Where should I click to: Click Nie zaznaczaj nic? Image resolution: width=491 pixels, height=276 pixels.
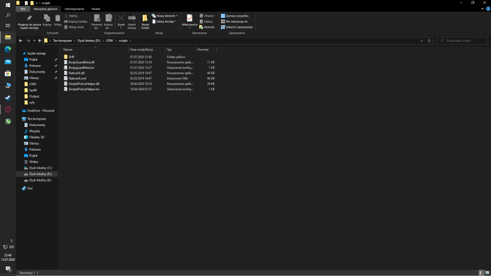tap(234, 22)
